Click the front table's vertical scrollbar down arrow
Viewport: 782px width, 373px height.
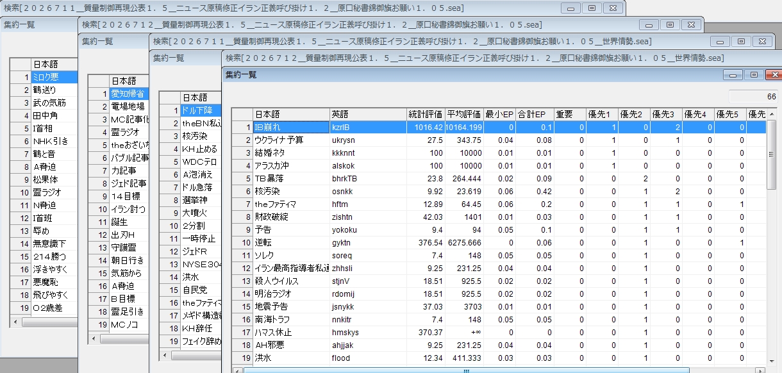pos(771,360)
